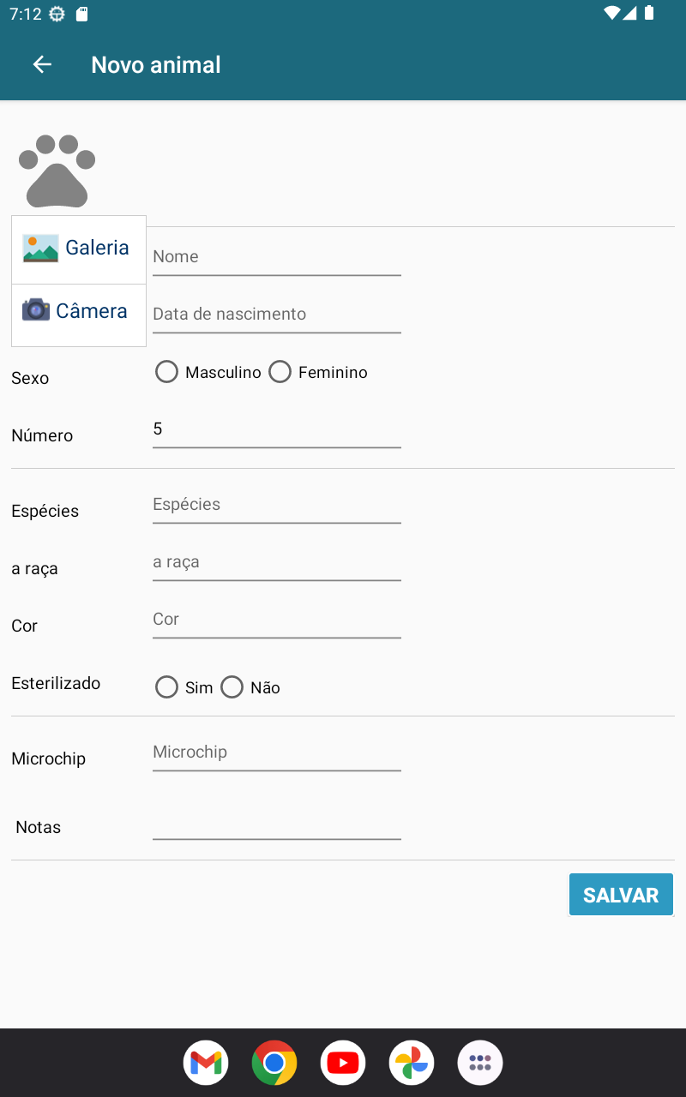The width and height of the screenshot is (686, 1097).
Task: Launch Gmail from the dock
Action: click(206, 1063)
